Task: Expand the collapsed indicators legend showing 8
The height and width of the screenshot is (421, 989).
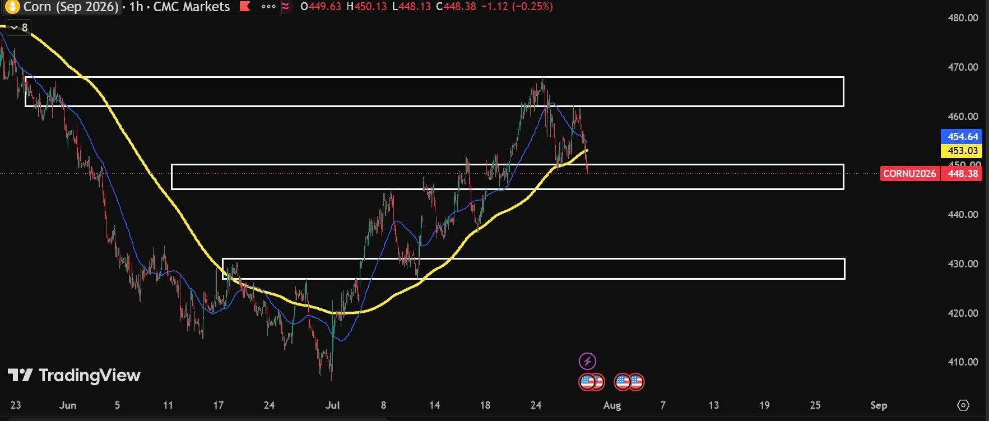Action: pyautogui.click(x=19, y=27)
